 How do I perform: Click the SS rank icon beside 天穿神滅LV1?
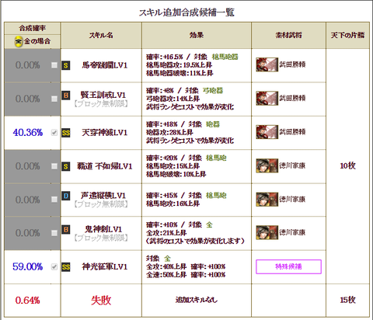tap(66, 133)
